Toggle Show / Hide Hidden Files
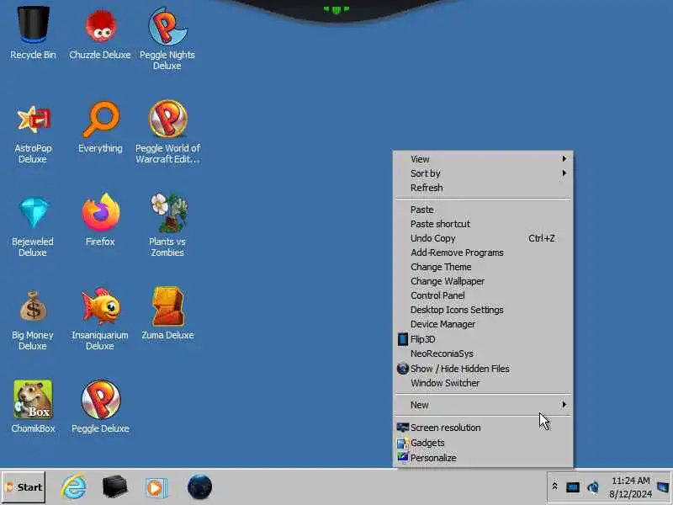673x505 pixels. click(483, 369)
